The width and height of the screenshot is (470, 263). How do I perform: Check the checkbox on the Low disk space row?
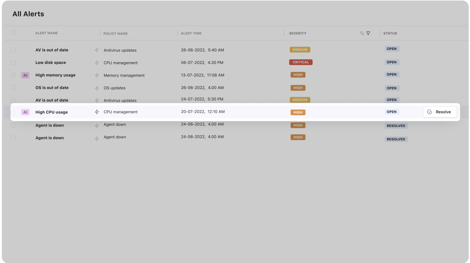point(13,62)
